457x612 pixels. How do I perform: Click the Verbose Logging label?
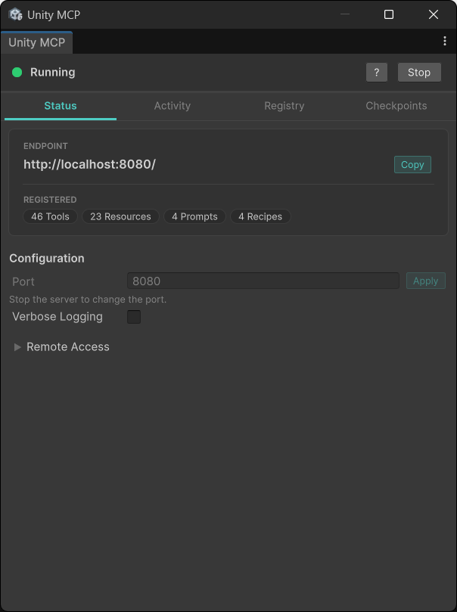(58, 316)
